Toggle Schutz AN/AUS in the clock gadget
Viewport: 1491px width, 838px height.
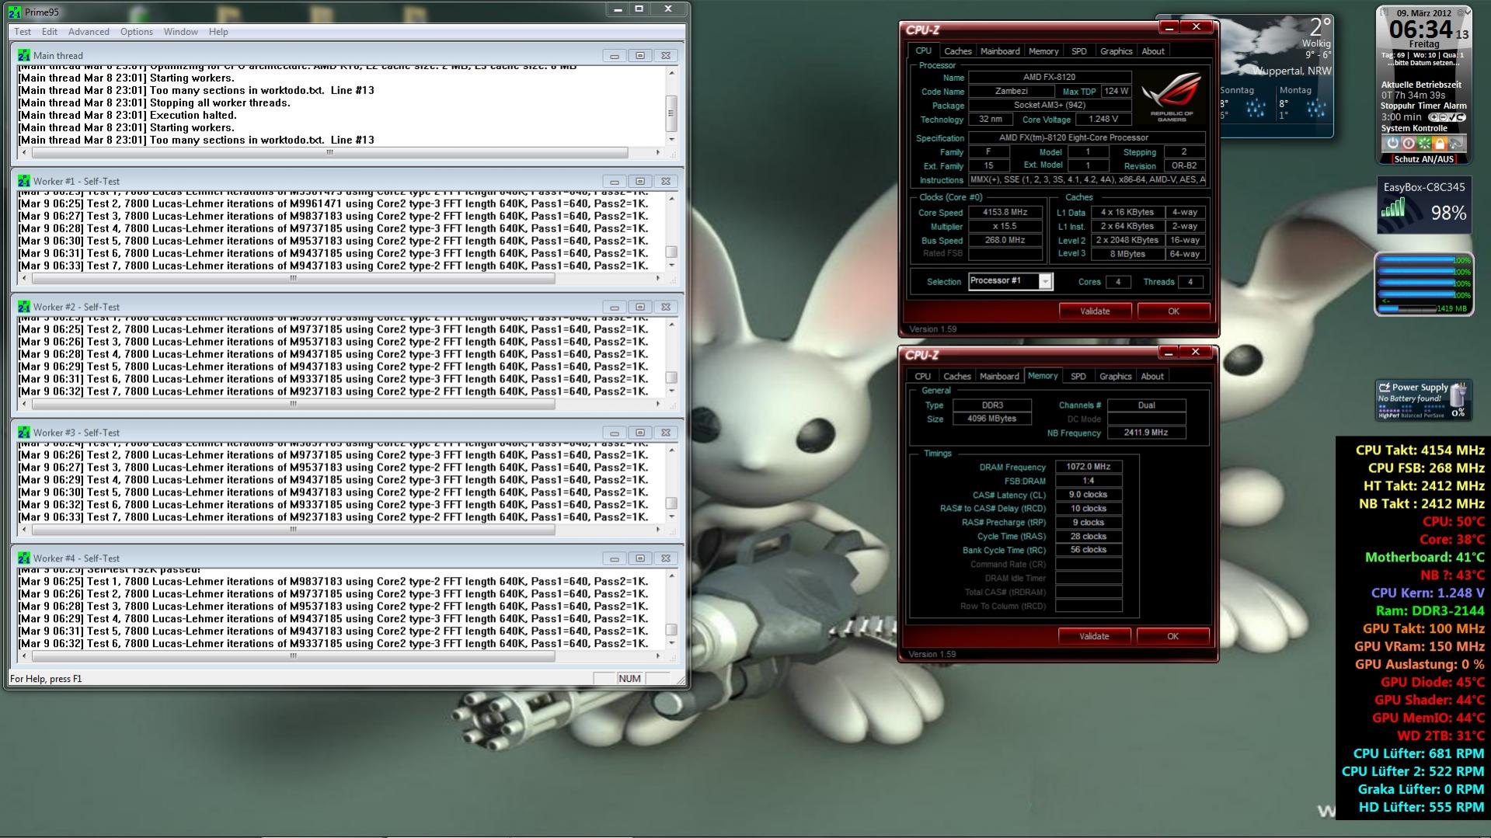1424,159
